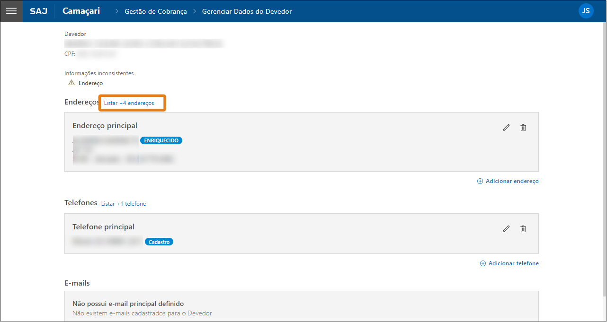Select the Telefone principal heading
The image size is (607, 322).
[x=103, y=227]
